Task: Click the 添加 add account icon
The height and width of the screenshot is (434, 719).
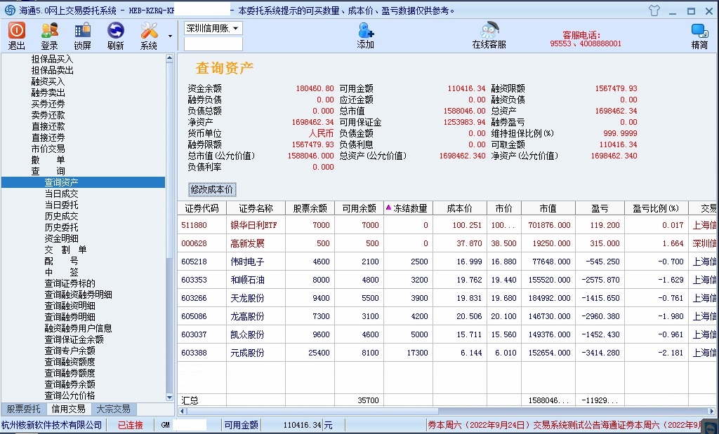Action: pos(365,31)
